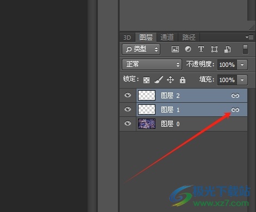This screenshot has height=212, width=256.
Task: Filter layers by pixel image type
Action: tap(175, 49)
